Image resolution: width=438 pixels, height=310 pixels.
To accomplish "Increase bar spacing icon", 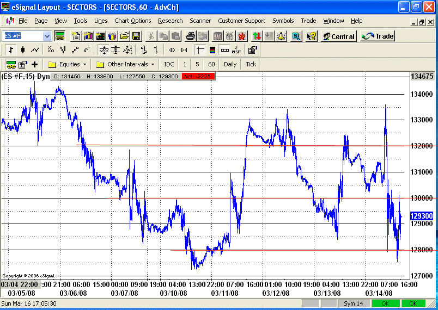I will (144, 50).
